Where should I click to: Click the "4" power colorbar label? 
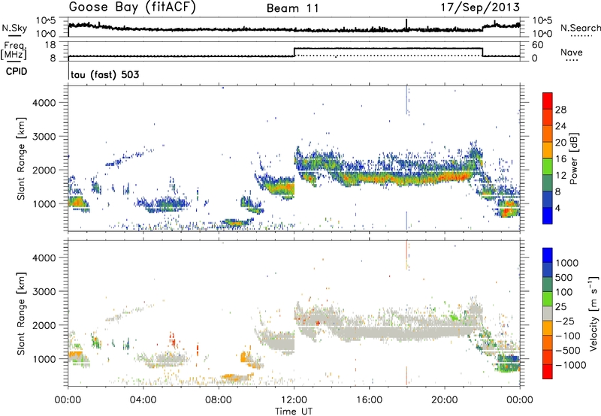pos(557,208)
